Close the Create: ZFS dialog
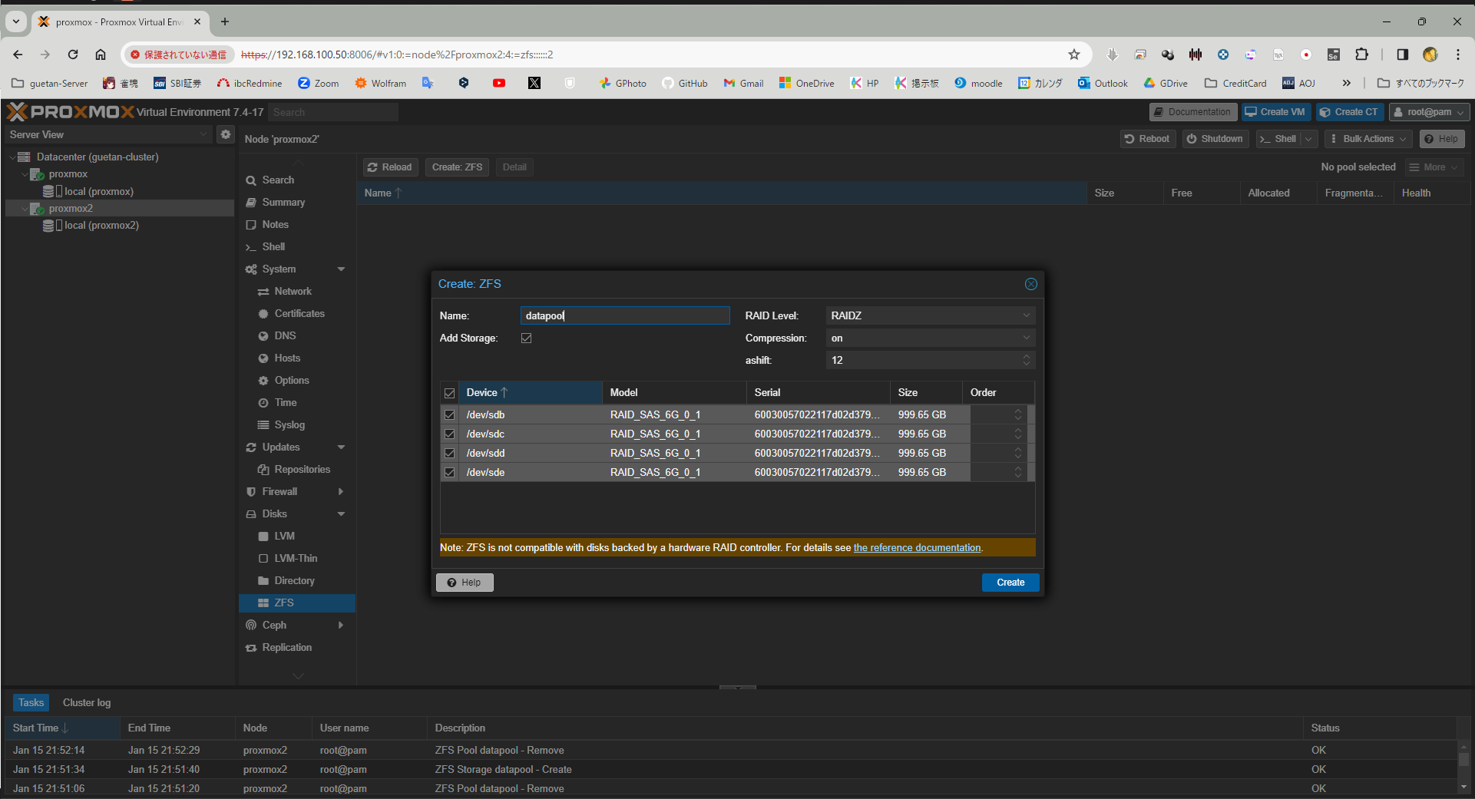 tap(1030, 284)
